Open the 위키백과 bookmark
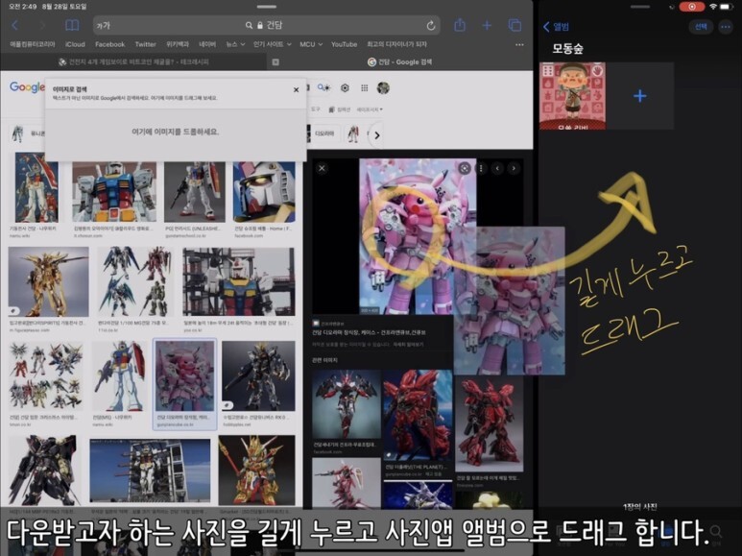The width and height of the screenshot is (742, 556). 178,44
